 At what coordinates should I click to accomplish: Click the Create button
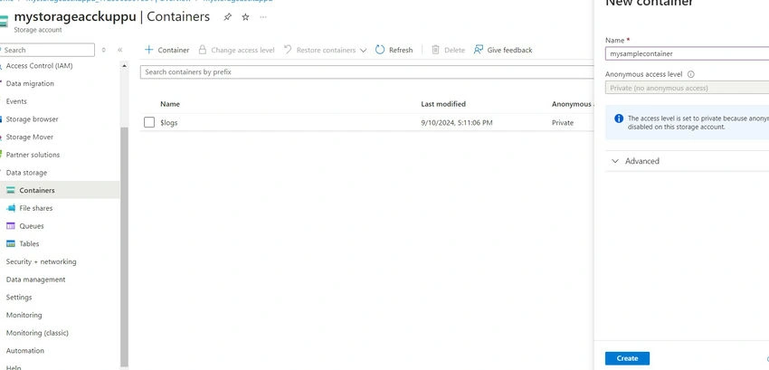(627, 358)
